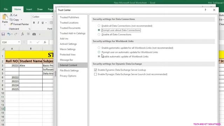The width and height of the screenshot is (224, 126).
Task: Select Disable automatic update of Workbook Links
Action: [99, 56]
